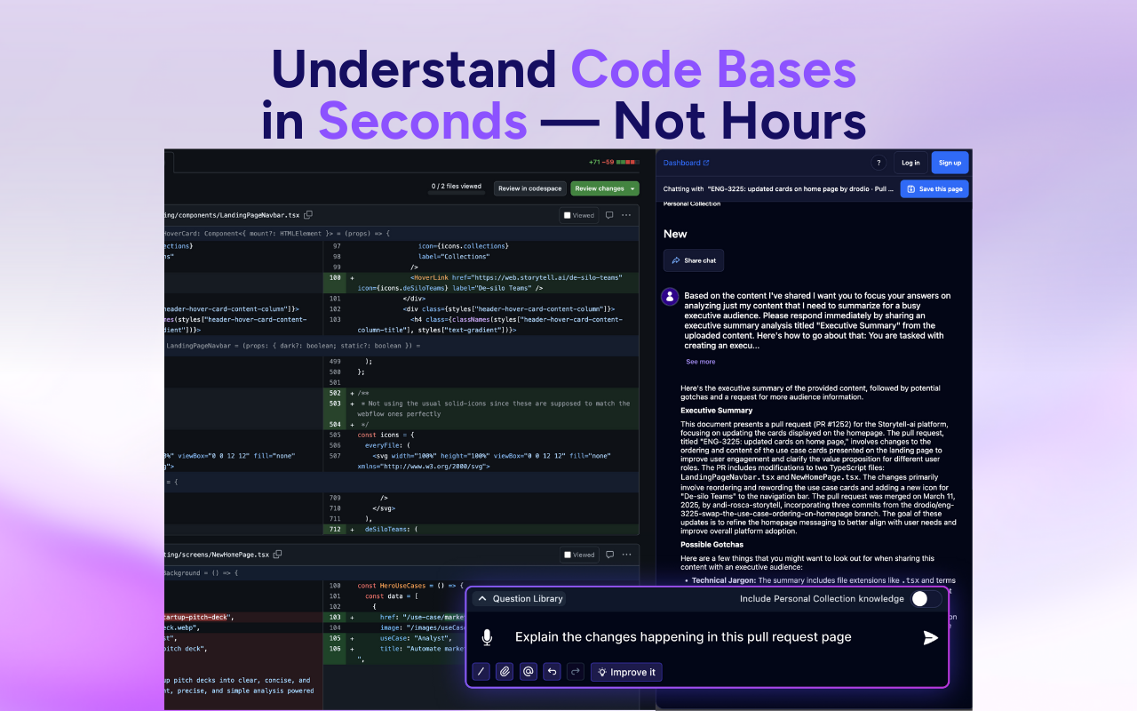The height and width of the screenshot is (711, 1137).
Task: Send the chat message with the arrow icon
Action: 930,637
